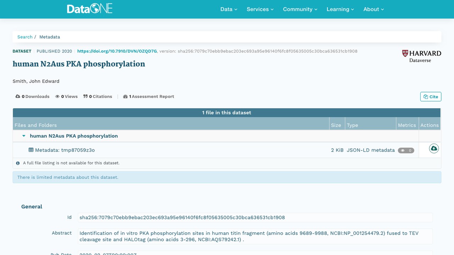Screen dimensions: 454x255
Task: Click the limited metadata notice banner
Action: coord(227,177)
